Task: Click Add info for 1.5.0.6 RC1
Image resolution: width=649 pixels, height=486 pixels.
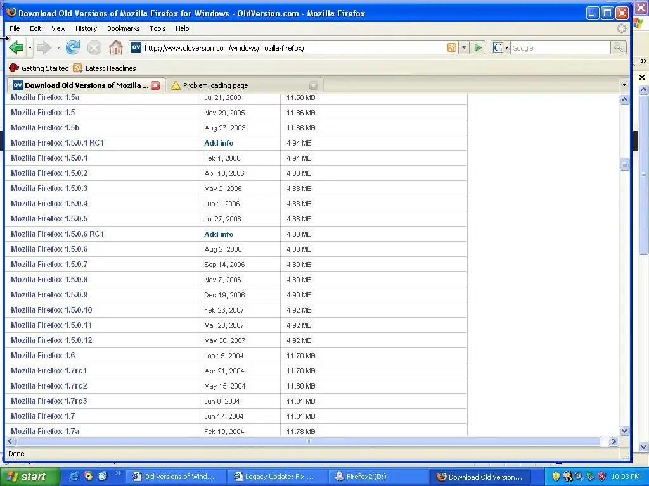Action: point(219,234)
